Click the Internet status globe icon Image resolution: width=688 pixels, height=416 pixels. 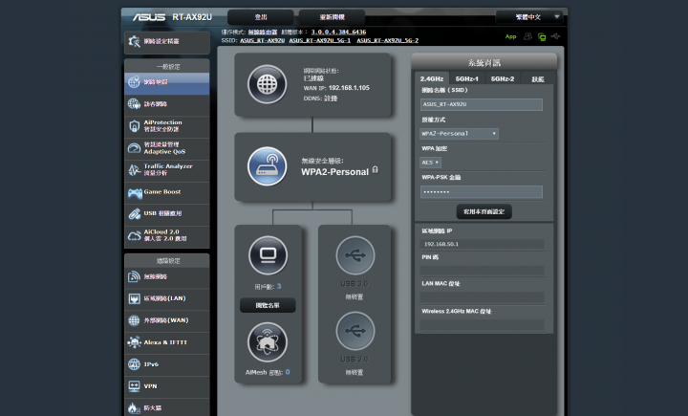tap(268, 84)
